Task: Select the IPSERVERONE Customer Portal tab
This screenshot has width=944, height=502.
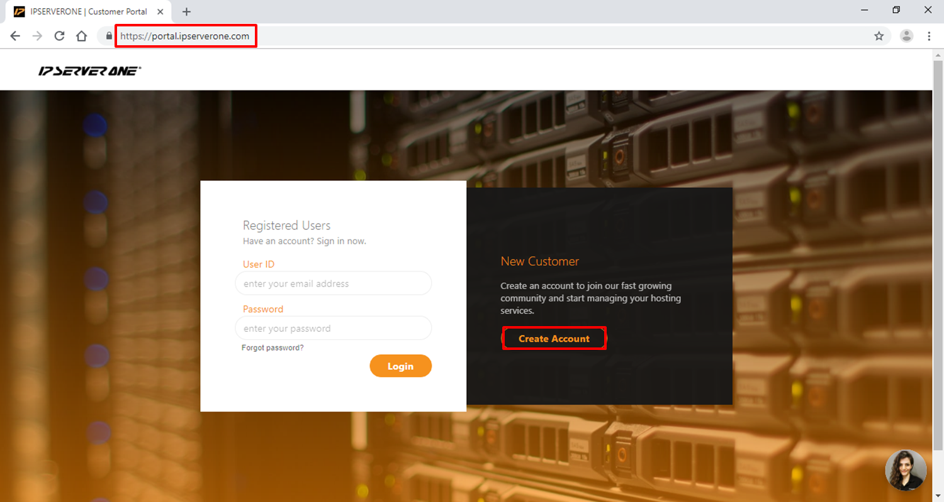Action: tap(88, 12)
